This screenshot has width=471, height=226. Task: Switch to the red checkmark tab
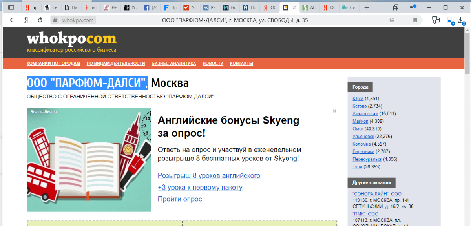pyautogui.click(x=190, y=7)
